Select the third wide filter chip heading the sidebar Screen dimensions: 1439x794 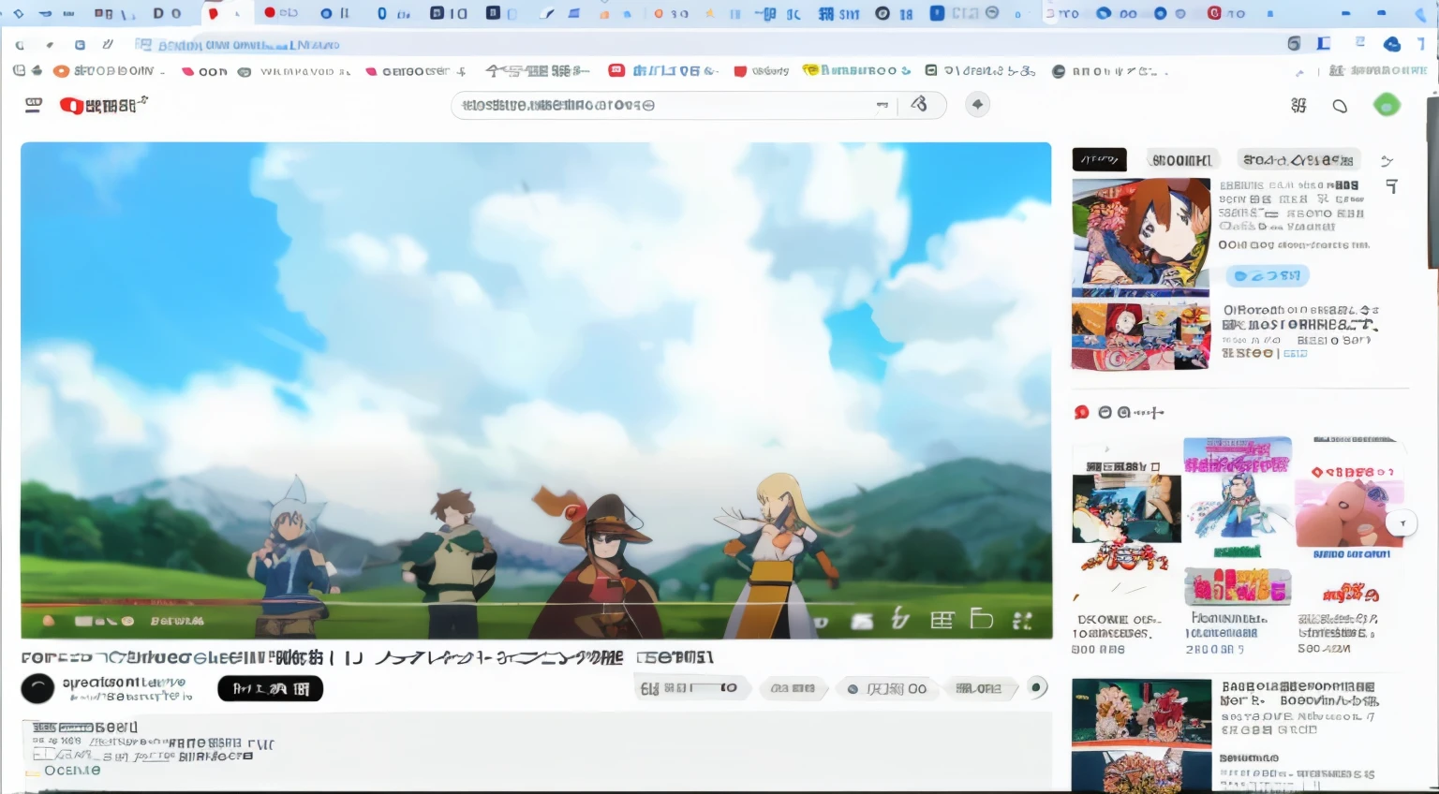click(1298, 160)
